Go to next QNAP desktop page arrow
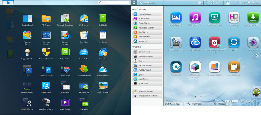 [x=257, y=56]
